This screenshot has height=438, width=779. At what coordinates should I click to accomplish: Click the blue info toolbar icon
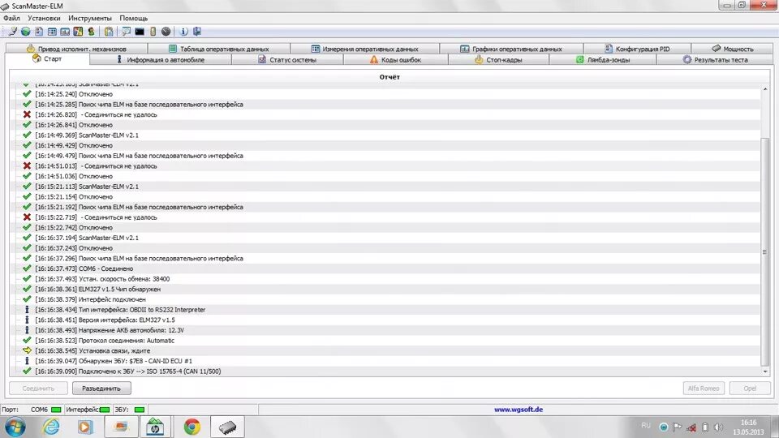[x=184, y=32]
